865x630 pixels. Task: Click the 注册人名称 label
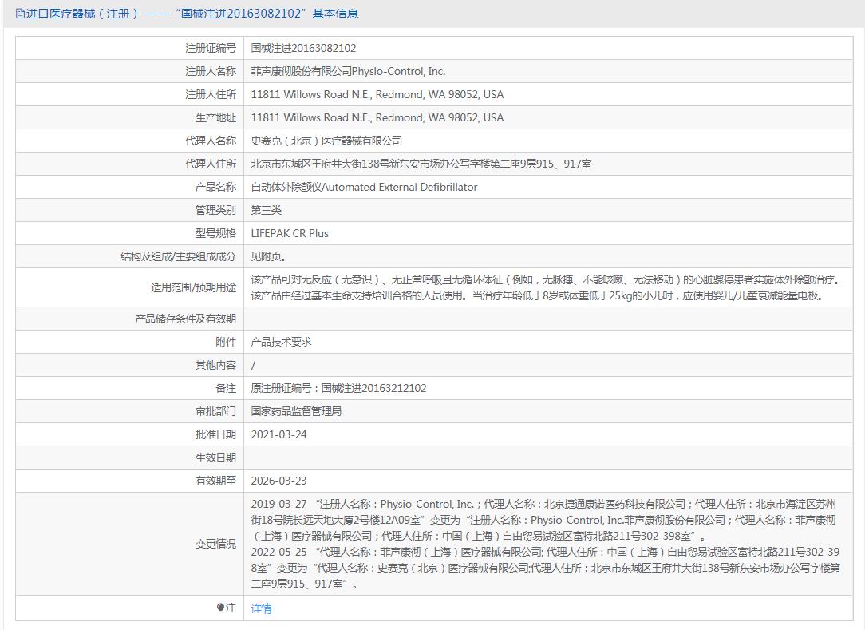click(211, 71)
